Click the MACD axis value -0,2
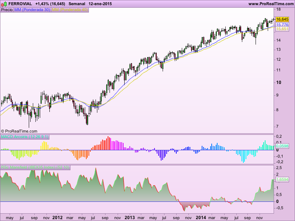Viewport: 295px width, 221px height. [280, 162]
